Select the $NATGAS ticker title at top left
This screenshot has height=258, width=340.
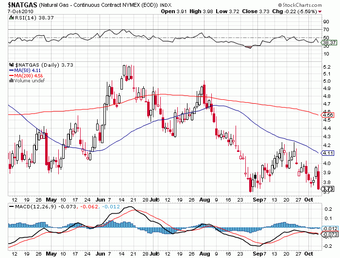pyautogui.click(x=20, y=4)
